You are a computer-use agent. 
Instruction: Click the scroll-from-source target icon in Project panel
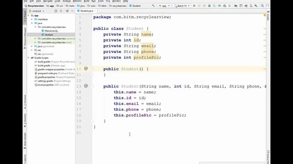point(56,11)
